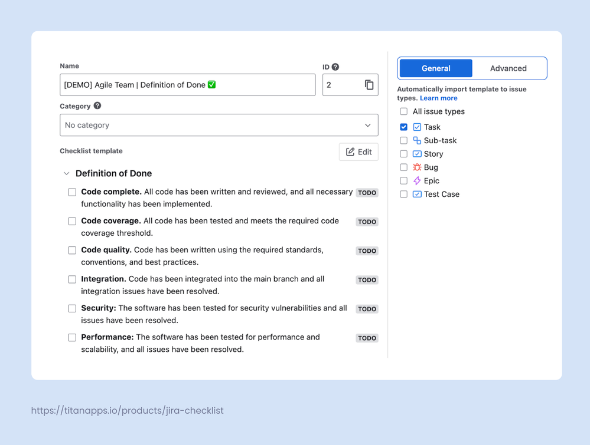Collapse the Definition of Done section
Image resolution: width=590 pixels, height=445 pixels.
click(x=67, y=173)
